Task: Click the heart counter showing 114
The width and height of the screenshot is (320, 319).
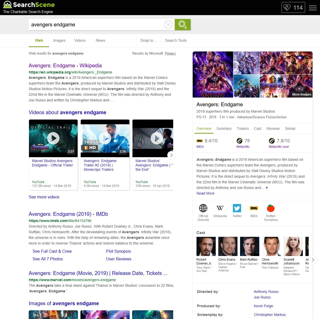Action: (293, 8)
